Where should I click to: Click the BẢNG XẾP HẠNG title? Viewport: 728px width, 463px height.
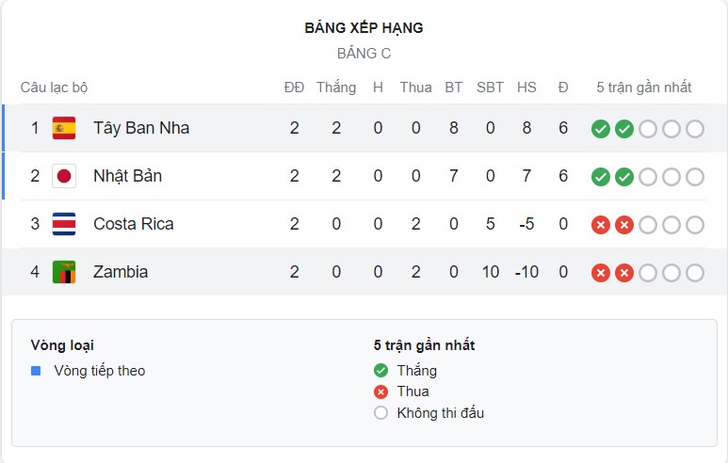[x=364, y=28]
